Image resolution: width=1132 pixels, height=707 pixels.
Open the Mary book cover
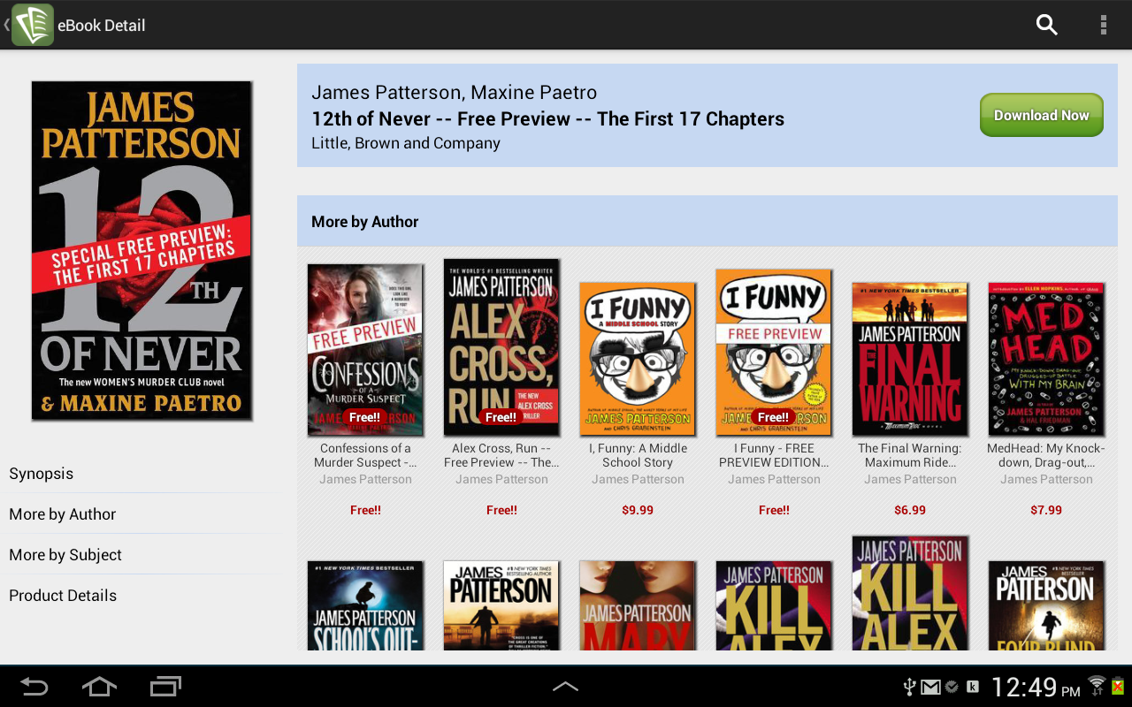(638, 605)
